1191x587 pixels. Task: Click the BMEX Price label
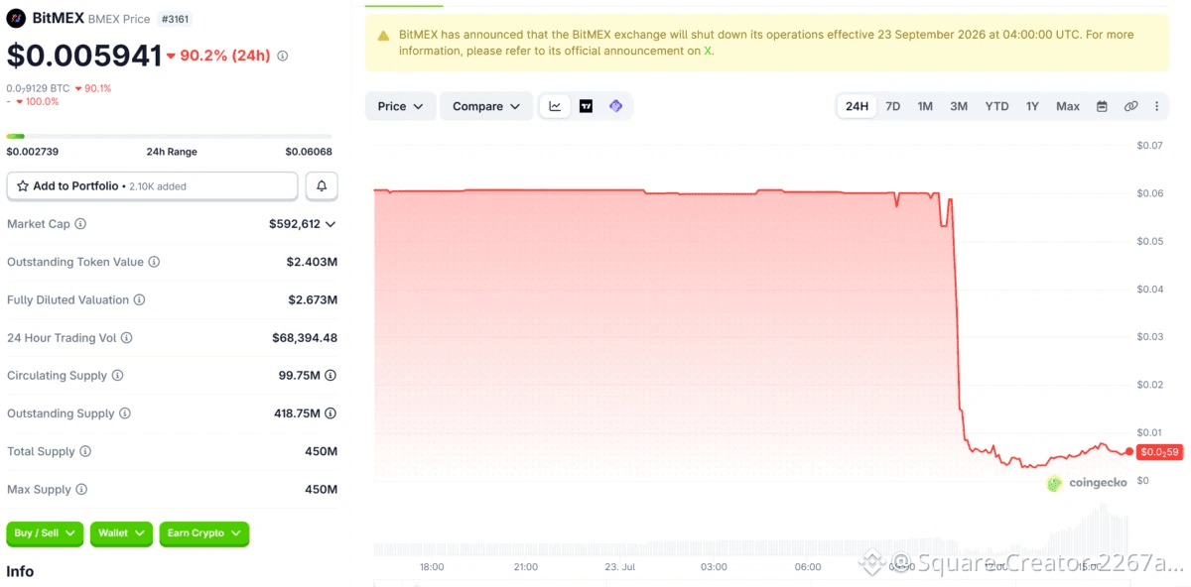tap(119, 19)
